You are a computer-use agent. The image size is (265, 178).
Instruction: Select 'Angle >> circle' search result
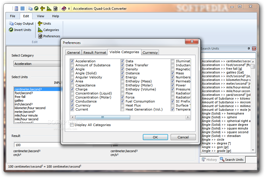tap(213, 140)
